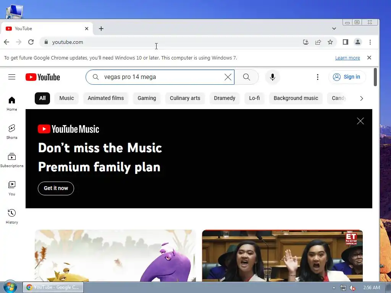
Task: Open Shorts in sidebar
Action: tap(12, 132)
